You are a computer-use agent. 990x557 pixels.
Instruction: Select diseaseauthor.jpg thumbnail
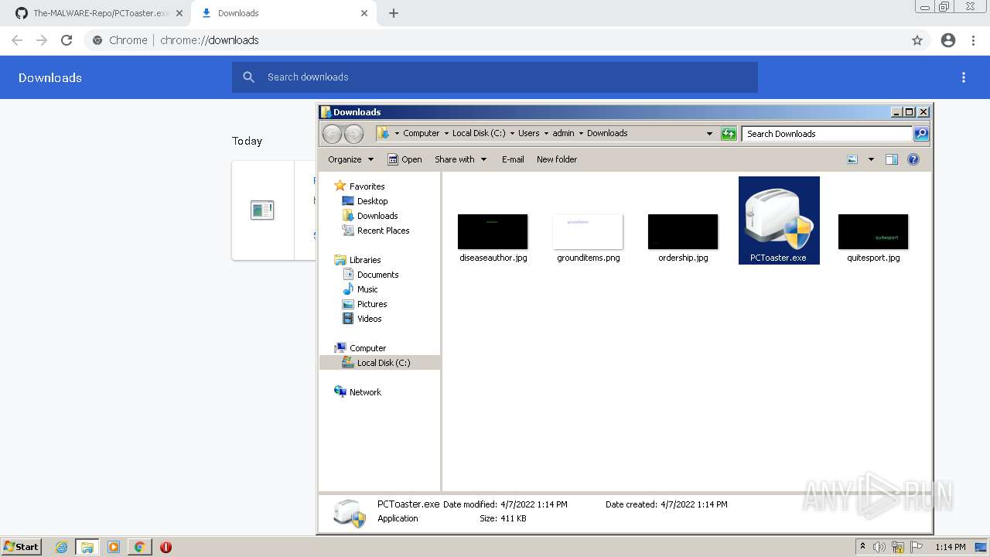[493, 231]
